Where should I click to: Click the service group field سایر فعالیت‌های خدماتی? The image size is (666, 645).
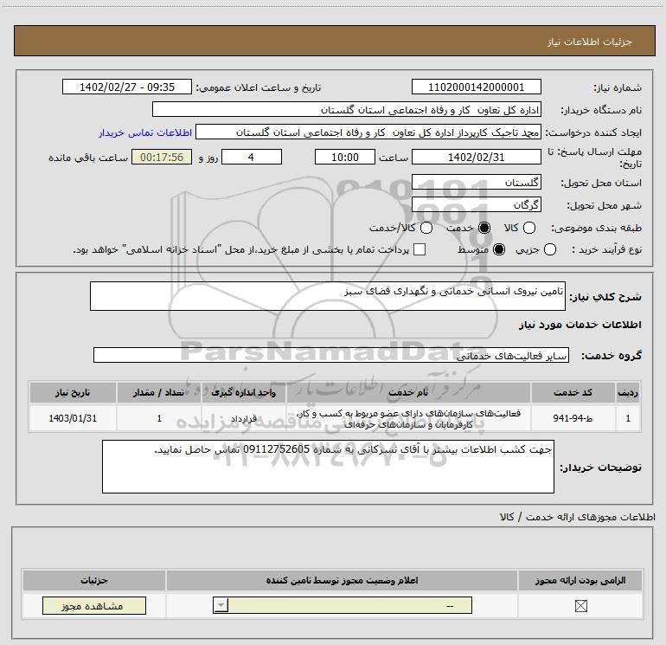331,356
